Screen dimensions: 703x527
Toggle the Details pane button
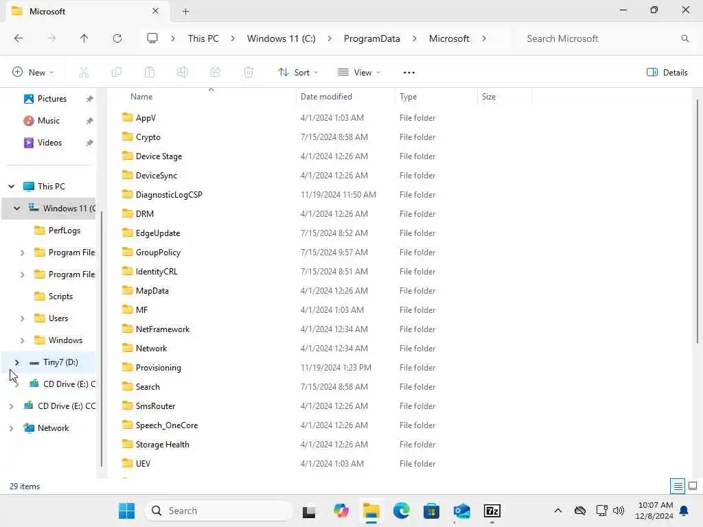point(667,72)
